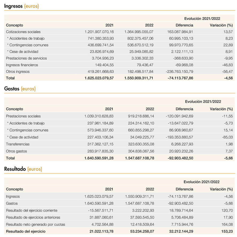Image resolution: width=237 pixels, height=237 pixels.
Task: Select Ingresos Total 2022 value 1.550.909.311,71
Action: click(139, 78)
